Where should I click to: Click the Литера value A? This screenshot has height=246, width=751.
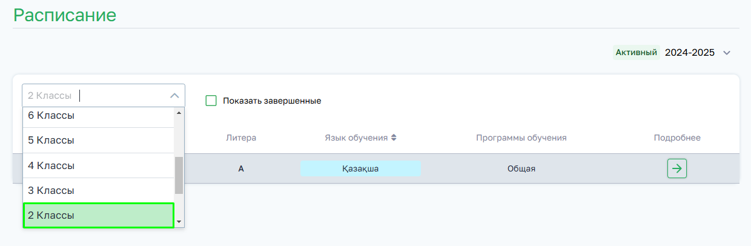(241, 169)
